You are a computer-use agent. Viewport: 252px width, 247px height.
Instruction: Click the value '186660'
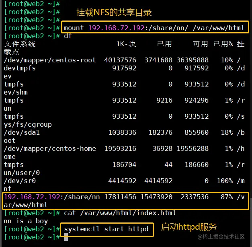[x=197, y=165]
